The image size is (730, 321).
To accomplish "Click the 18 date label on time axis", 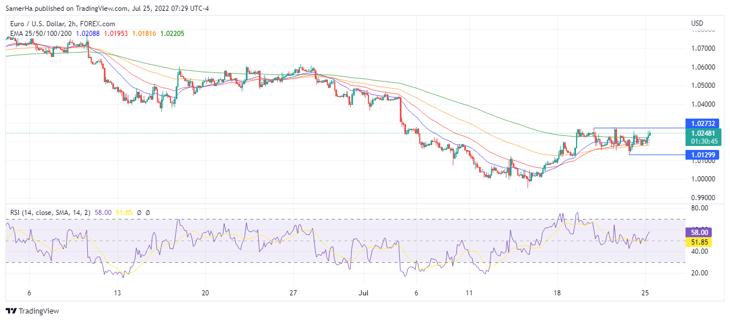I will pos(557,292).
